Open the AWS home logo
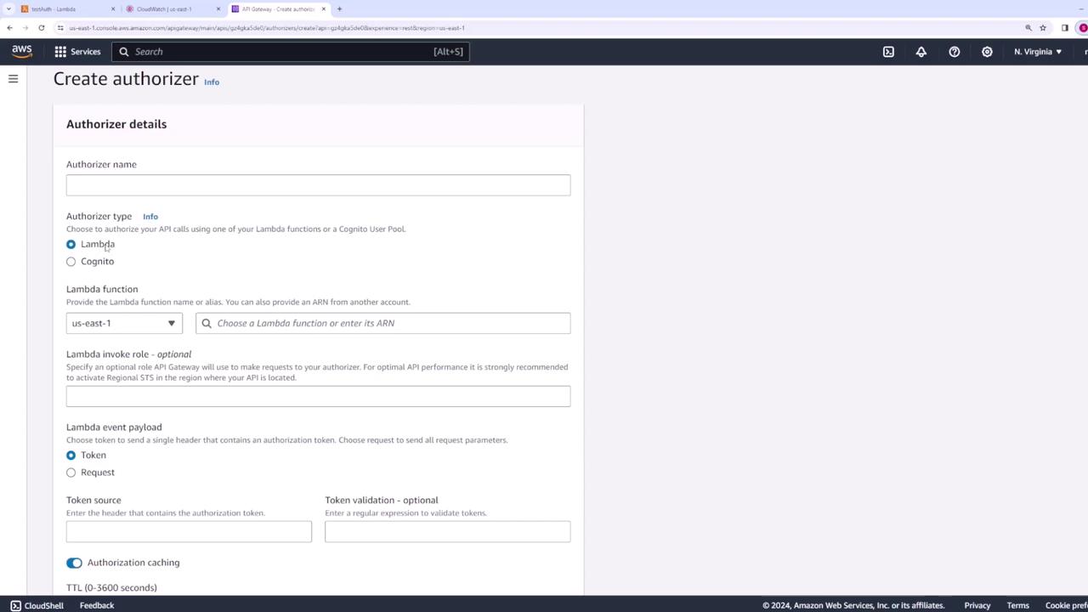This screenshot has height=612, width=1088. click(22, 52)
